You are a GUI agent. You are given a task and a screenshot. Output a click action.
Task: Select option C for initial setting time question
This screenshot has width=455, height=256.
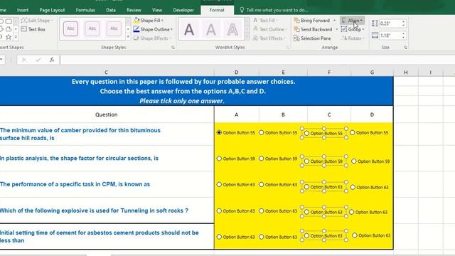pyautogui.click(x=306, y=236)
